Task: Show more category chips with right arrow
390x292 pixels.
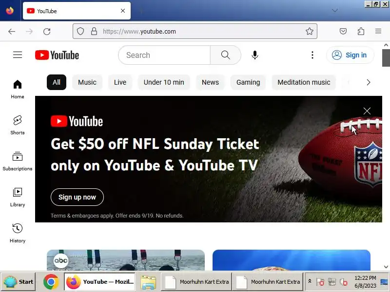Action: [x=369, y=82]
